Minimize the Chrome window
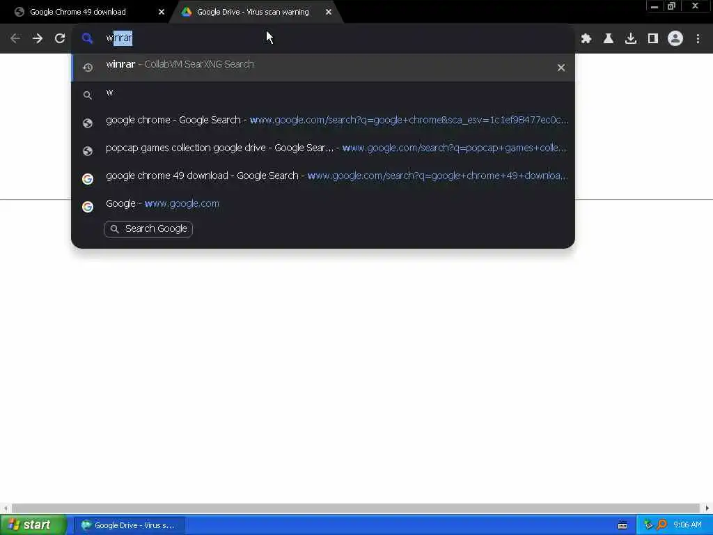This screenshot has height=535, width=713. click(x=655, y=6)
